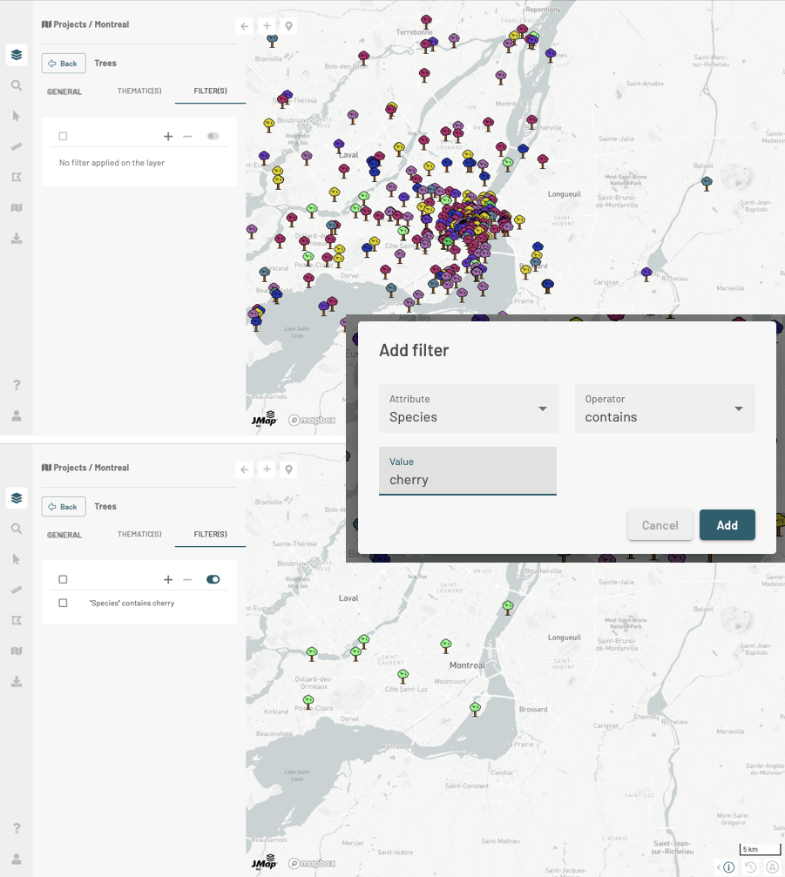Open the GENERAL tab in the unfiltered Trees panel
This screenshot has width=785, height=877.
coord(64,91)
